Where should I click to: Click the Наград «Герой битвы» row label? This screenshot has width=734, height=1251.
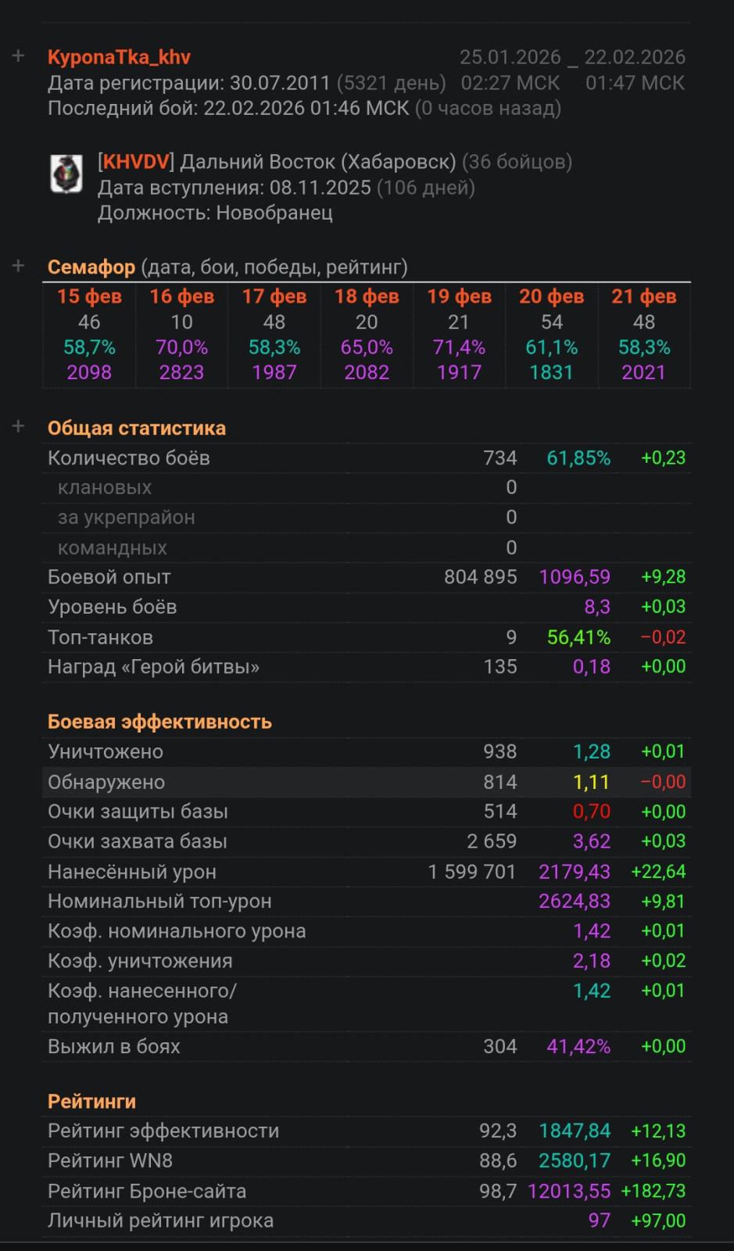point(153,667)
